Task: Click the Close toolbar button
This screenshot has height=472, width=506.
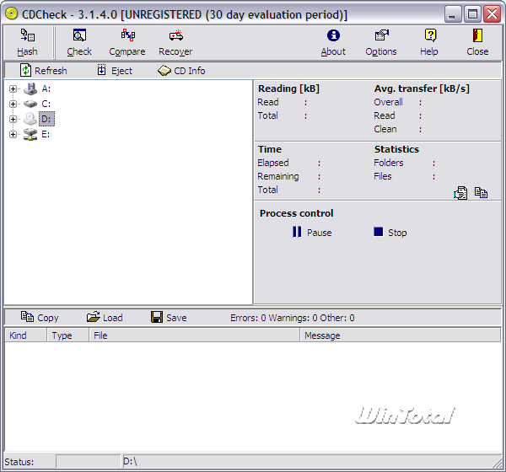Action: tap(477, 43)
